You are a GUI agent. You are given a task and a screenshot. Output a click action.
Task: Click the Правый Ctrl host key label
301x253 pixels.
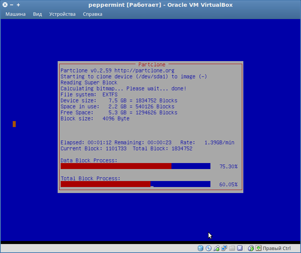tap(276, 248)
